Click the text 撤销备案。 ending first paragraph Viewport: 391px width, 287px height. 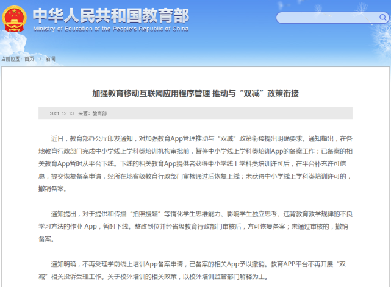(x=52, y=189)
